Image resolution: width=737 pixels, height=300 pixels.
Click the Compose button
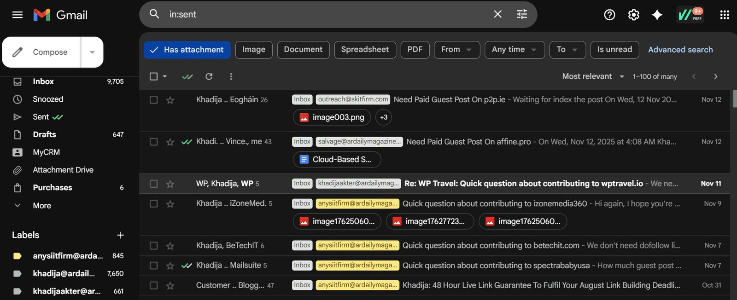41,52
